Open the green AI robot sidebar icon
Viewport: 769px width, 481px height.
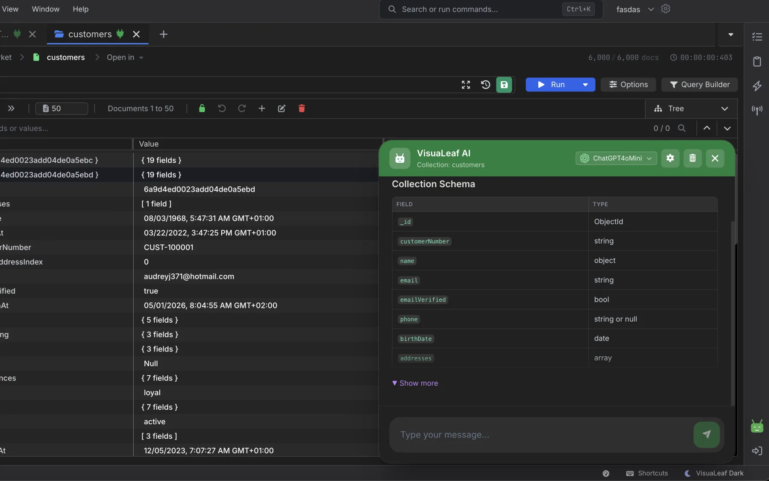(757, 426)
